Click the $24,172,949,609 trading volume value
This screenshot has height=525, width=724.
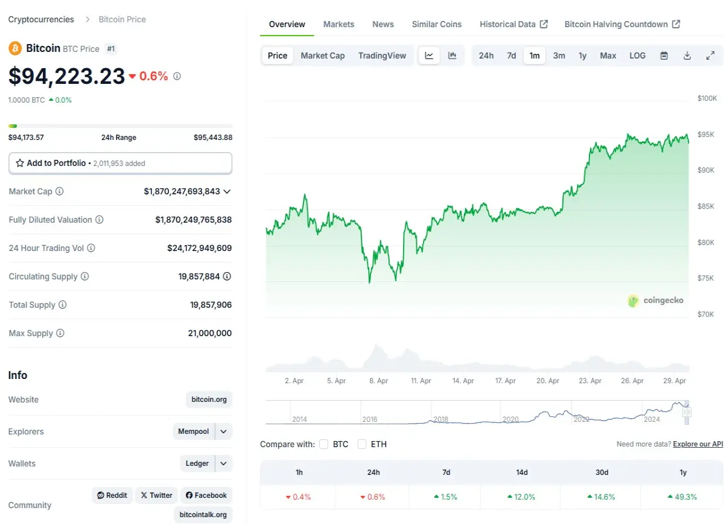point(200,248)
